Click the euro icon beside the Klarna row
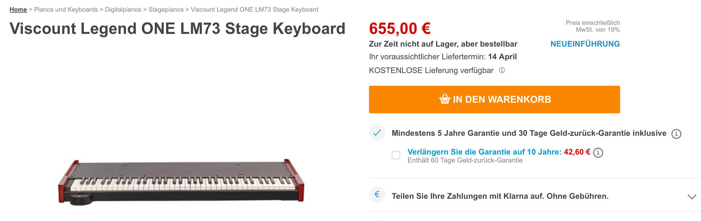 (377, 195)
